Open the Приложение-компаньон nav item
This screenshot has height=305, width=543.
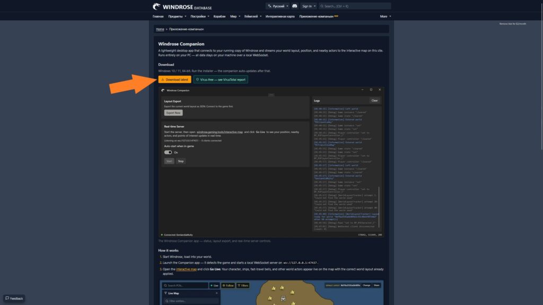(316, 16)
